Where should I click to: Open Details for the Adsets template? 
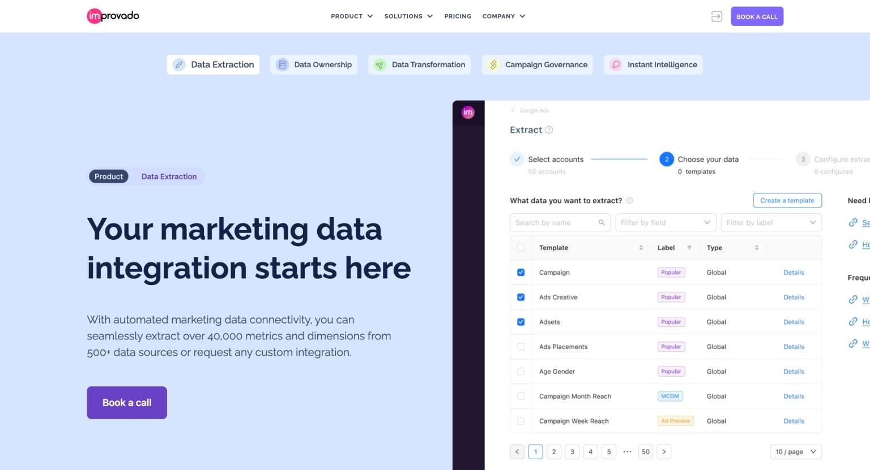(794, 322)
